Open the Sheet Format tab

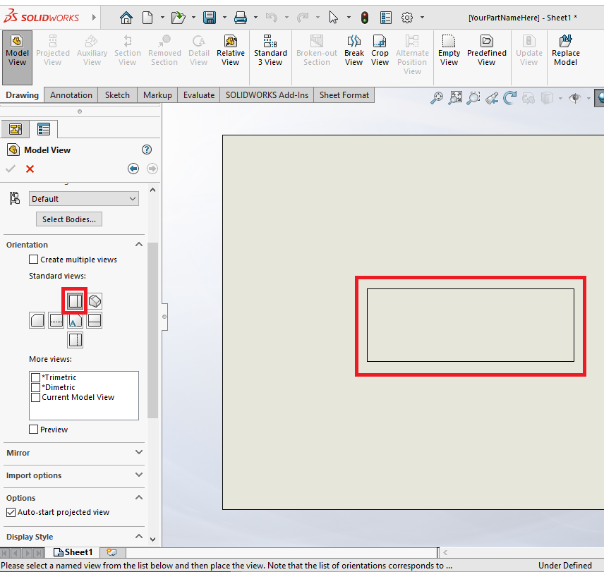pyautogui.click(x=344, y=95)
